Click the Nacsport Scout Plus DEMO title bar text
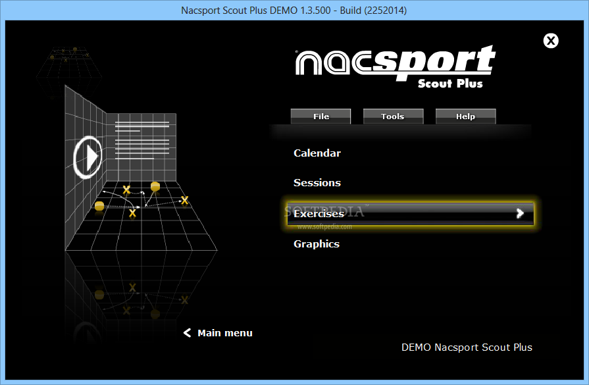Image resolution: width=589 pixels, height=385 pixels. (294, 10)
